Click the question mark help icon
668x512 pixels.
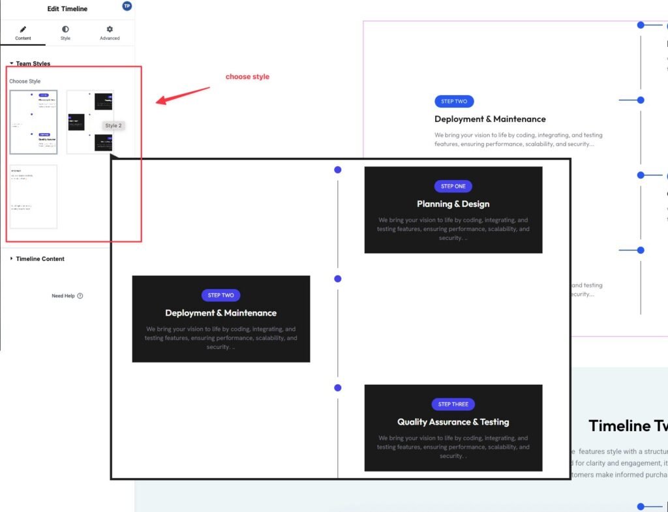[80, 296]
